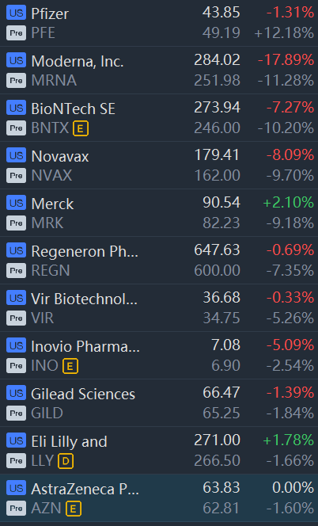Screen dimensions: 318x526
Task: Click the US badge beside Gilead Sciences
Action: pyautogui.click(x=16, y=393)
